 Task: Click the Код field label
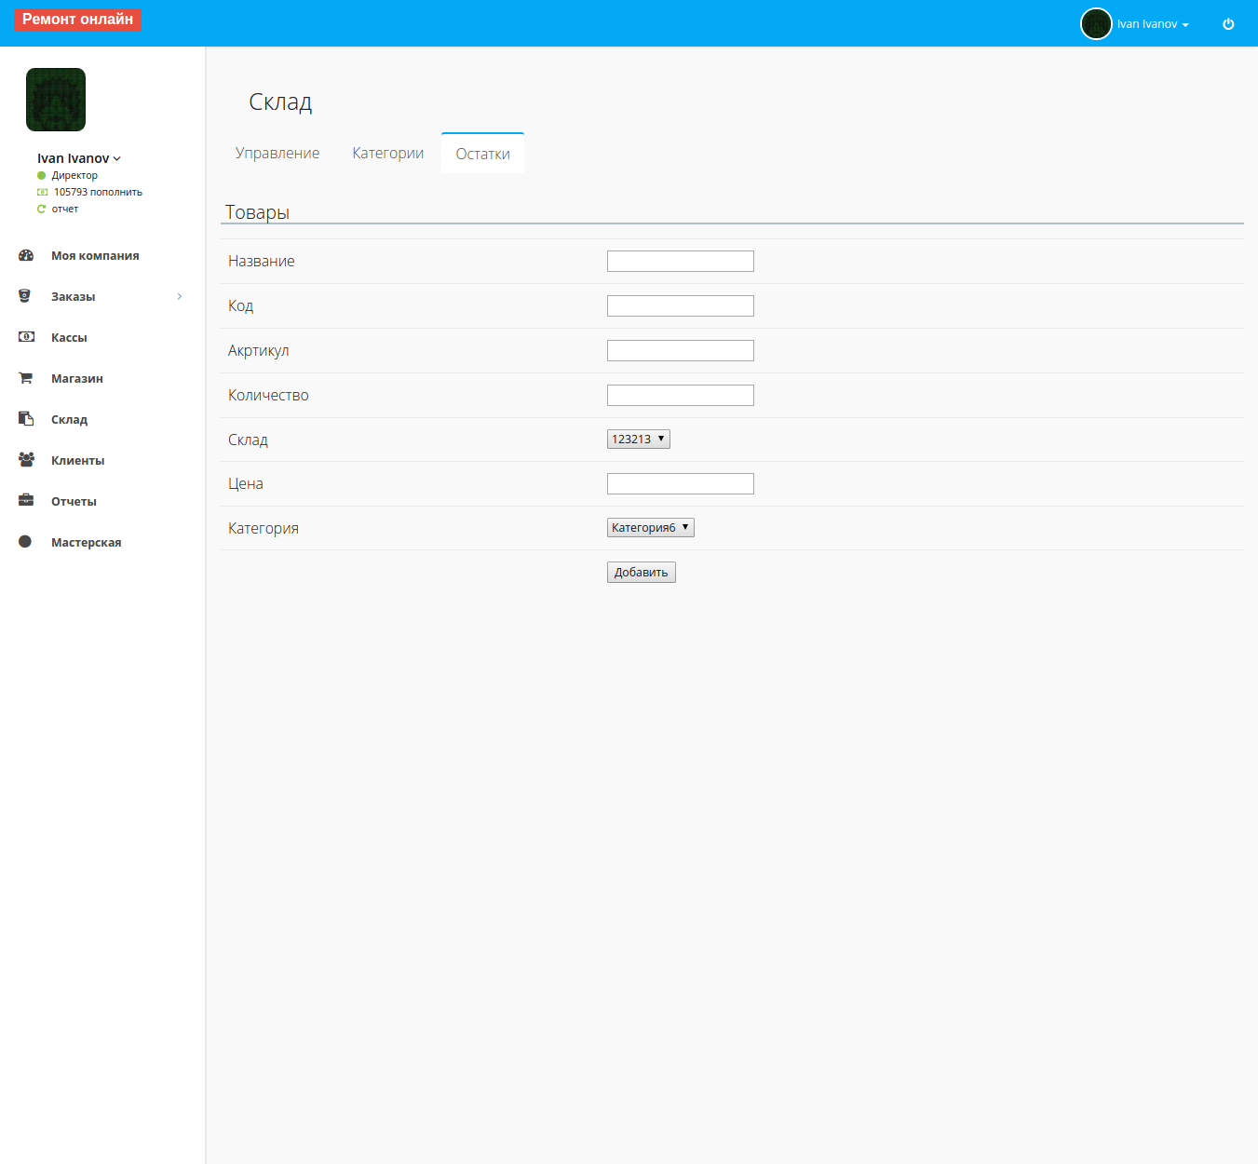240,306
